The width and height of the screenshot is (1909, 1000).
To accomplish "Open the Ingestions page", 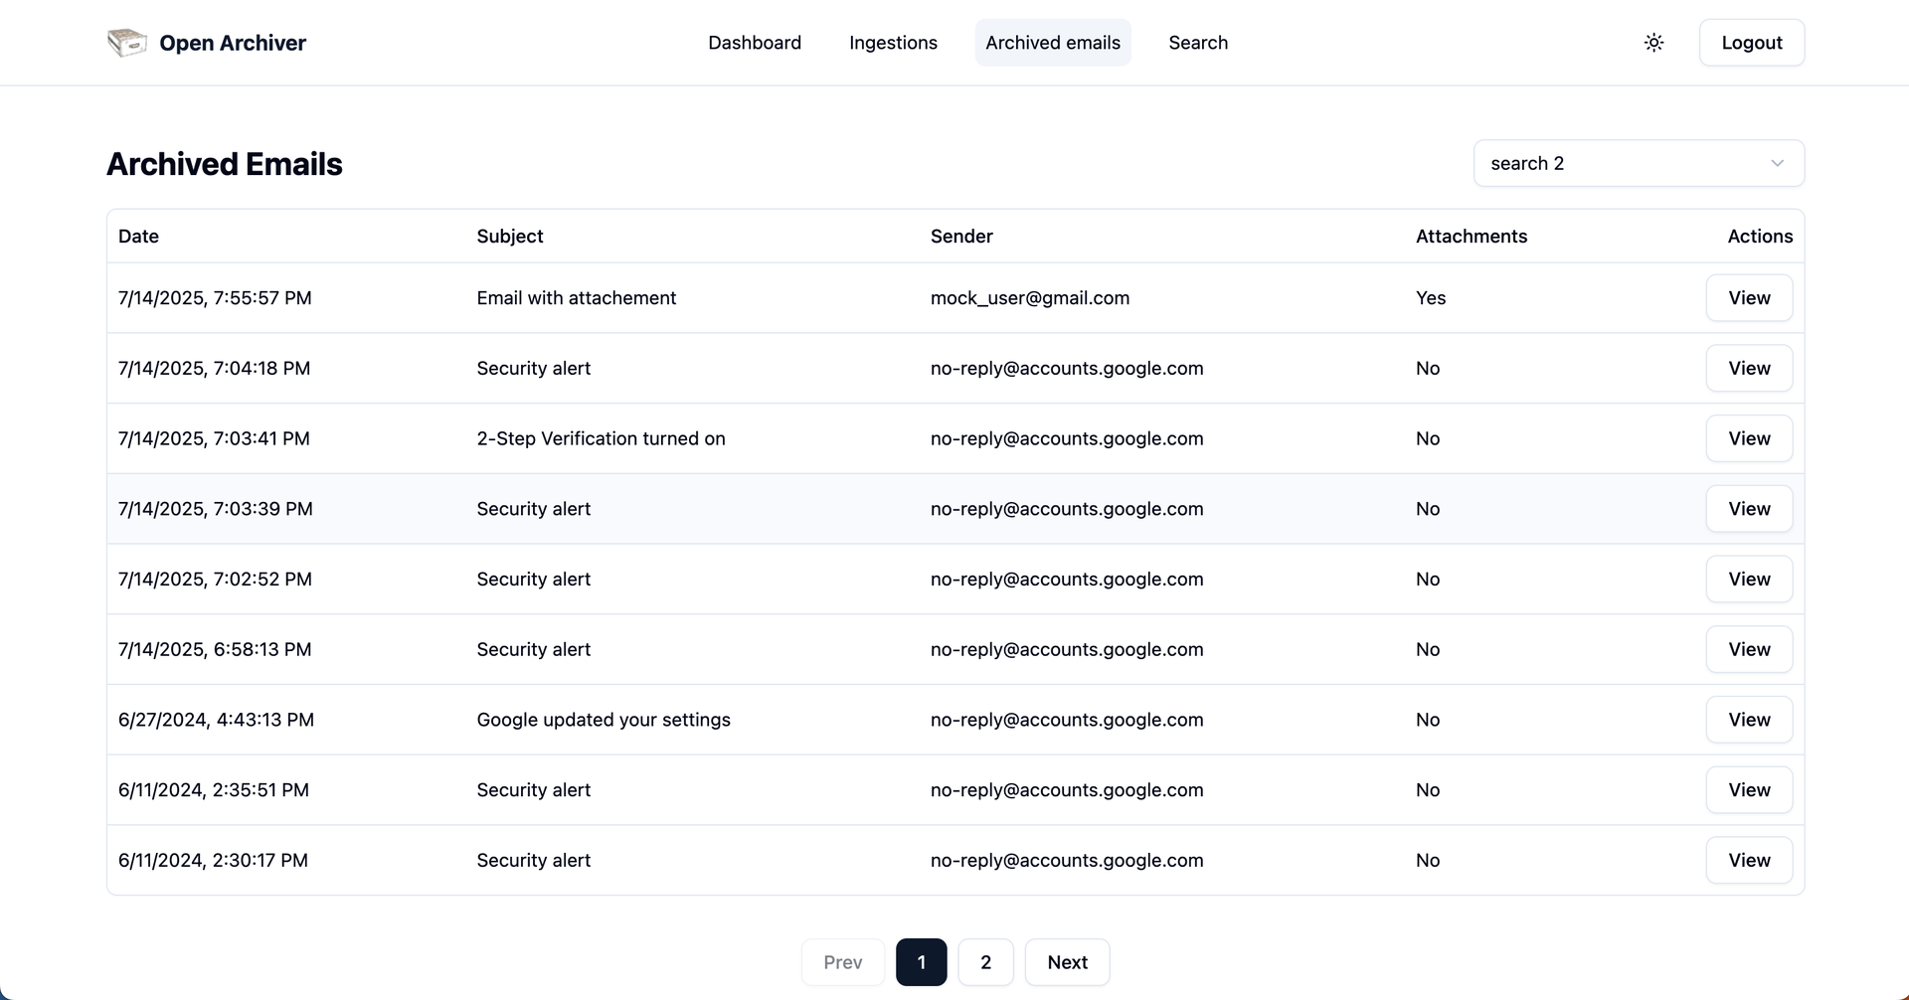I will pyautogui.click(x=893, y=43).
